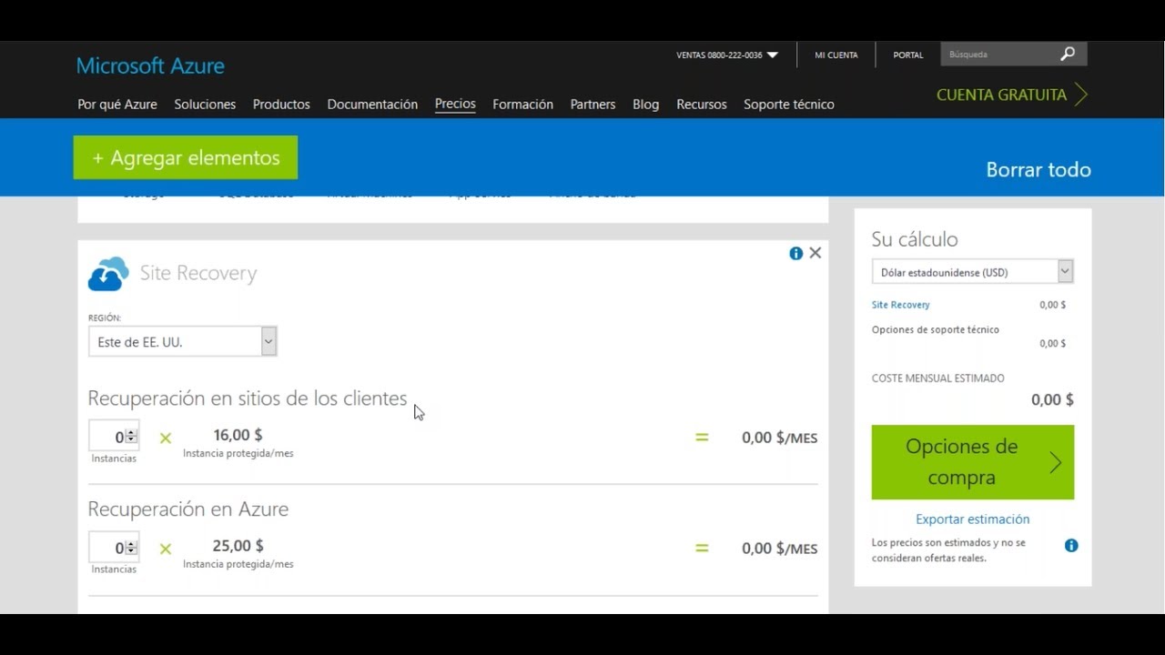Image resolution: width=1165 pixels, height=655 pixels.
Task: Open the currency dropdown Dólar estadounidense
Action: pos(973,272)
